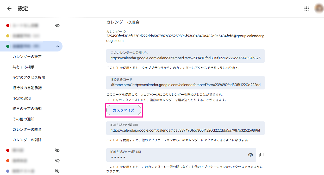Select 終日の予定の通知 in the sidebar
324x175 pixels.
tap(27, 109)
